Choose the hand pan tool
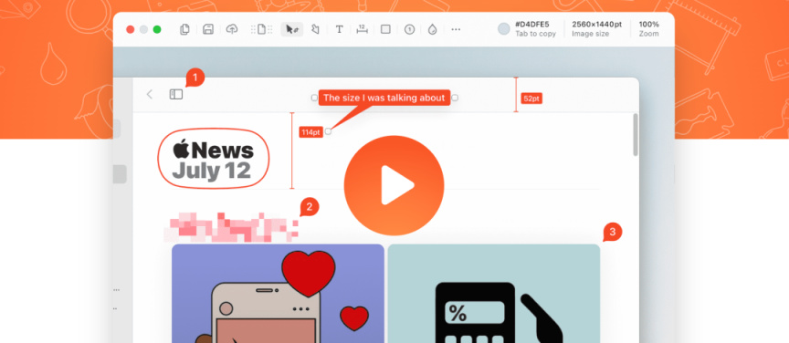The image size is (789, 343). tap(315, 29)
